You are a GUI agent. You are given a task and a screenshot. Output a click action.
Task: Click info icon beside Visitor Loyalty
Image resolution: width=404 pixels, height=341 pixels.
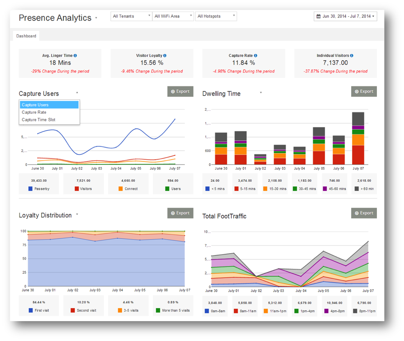[165, 56]
